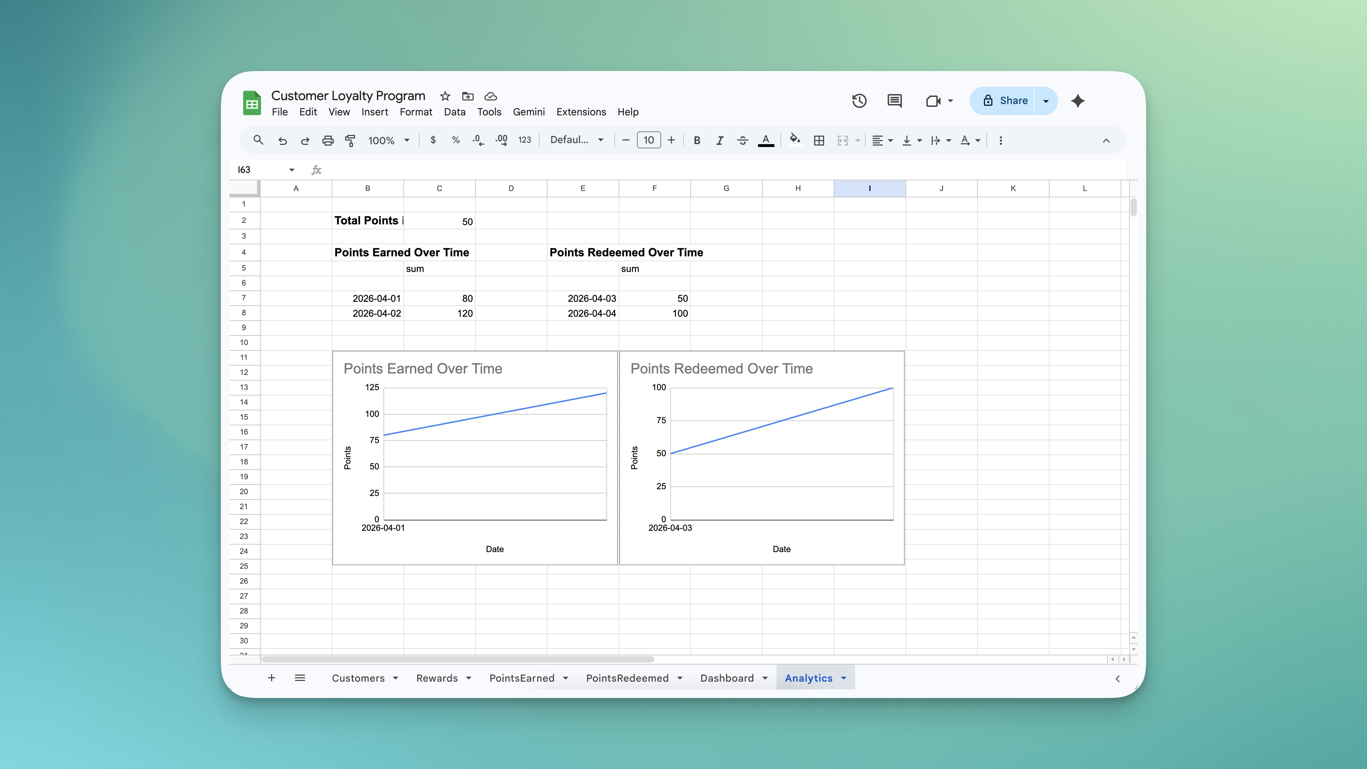
Task: Select the Paint format tool
Action: click(x=350, y=140)
